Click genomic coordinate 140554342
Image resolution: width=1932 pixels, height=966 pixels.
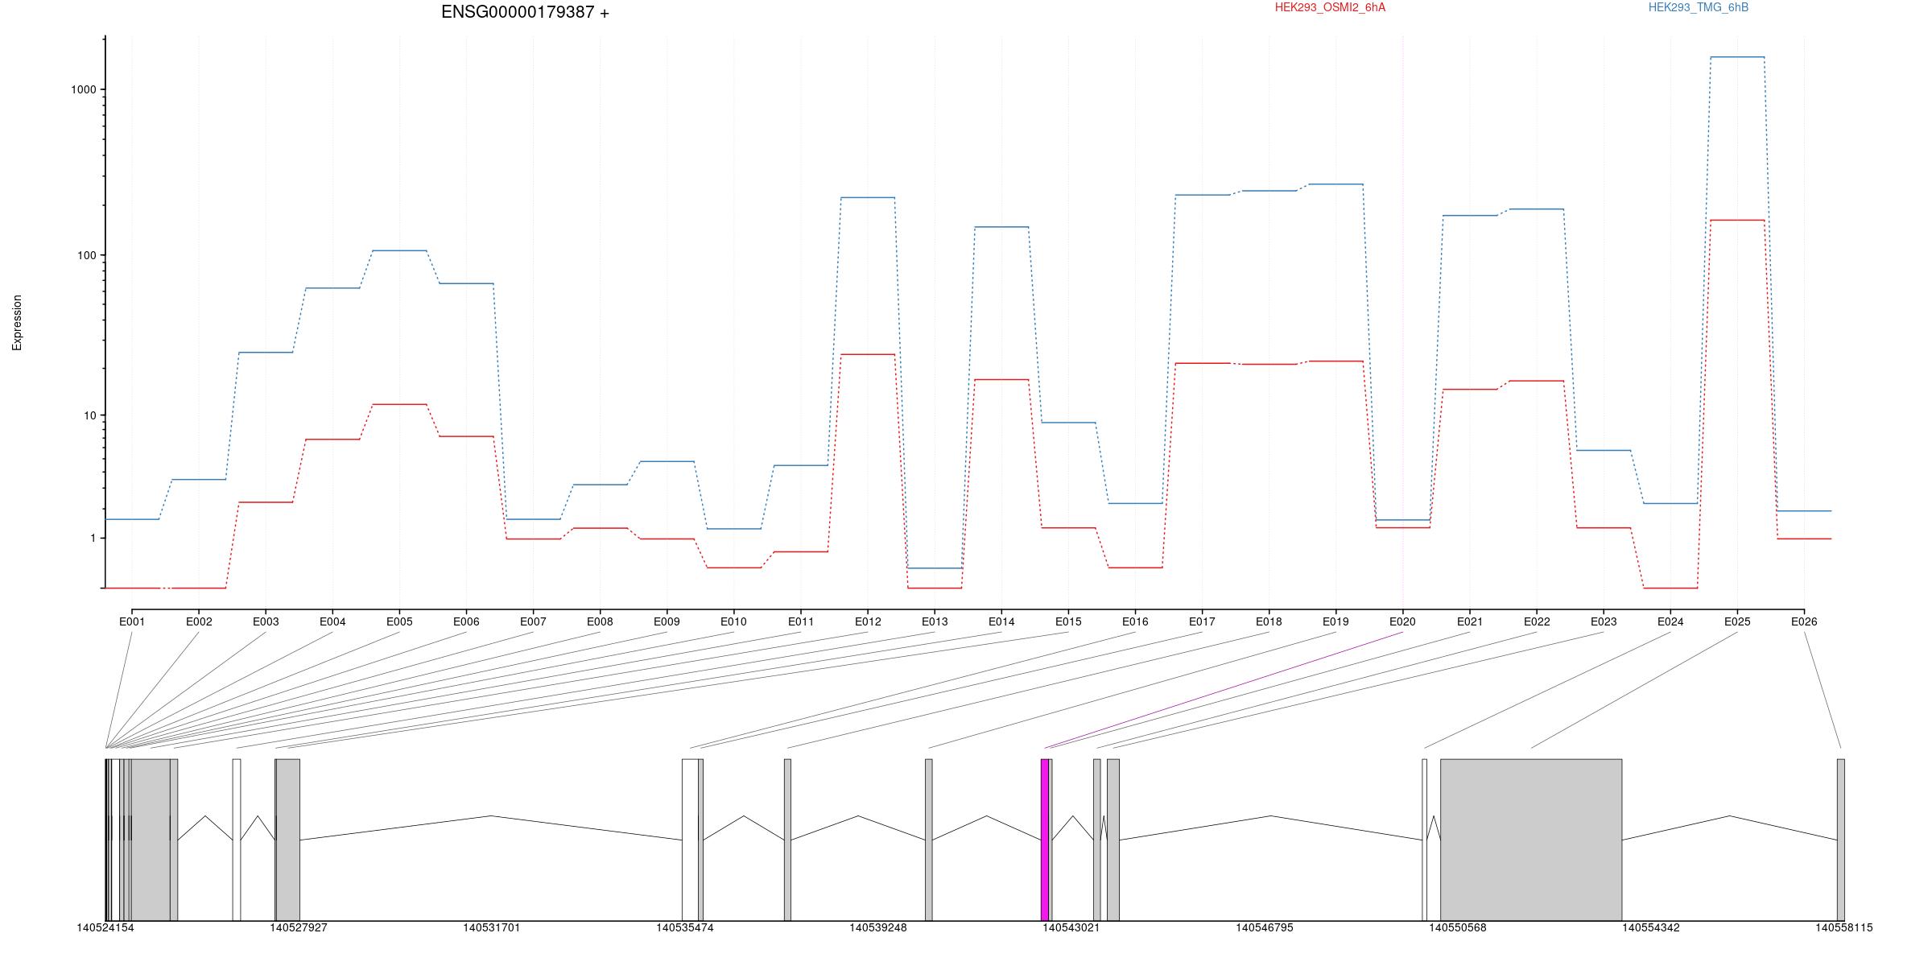click(x=1651, y=927)
